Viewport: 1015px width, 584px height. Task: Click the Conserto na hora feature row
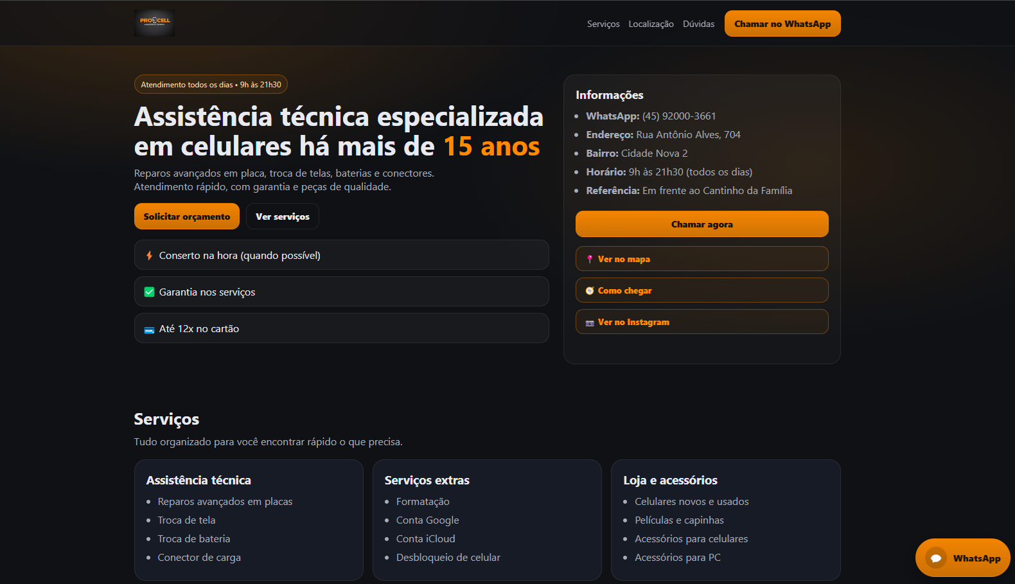[x=342, y=255]
